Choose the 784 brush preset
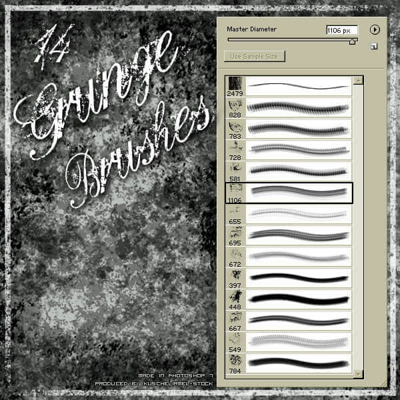Viewport: 400px width, 400px height. [289, 364]
